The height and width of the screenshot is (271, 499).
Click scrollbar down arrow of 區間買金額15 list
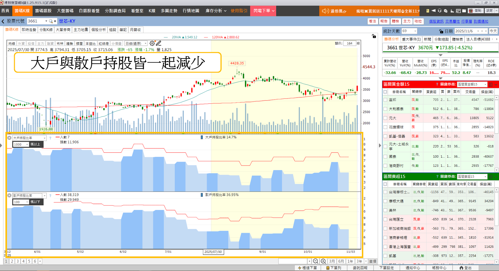[x=496, y=170]
